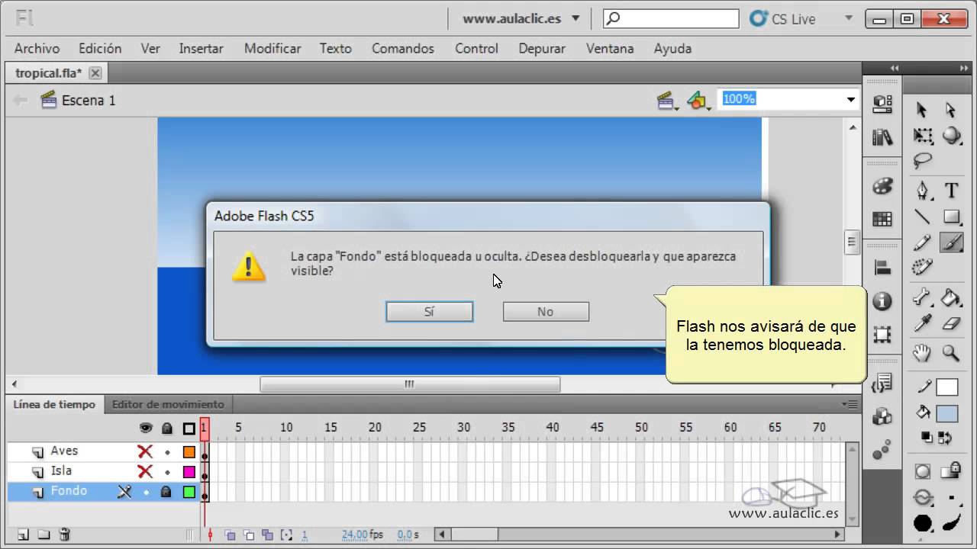Open the Align panel icon
Screen dimensions: 977x549
[x=882, y=268]
